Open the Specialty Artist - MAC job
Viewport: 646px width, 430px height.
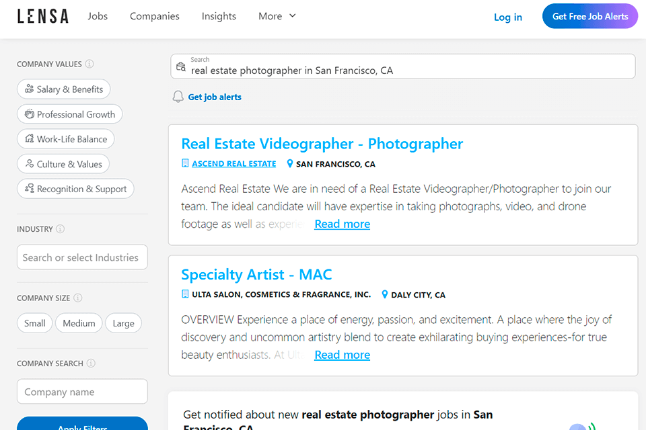pyautogui.click(x=256, y=274)
